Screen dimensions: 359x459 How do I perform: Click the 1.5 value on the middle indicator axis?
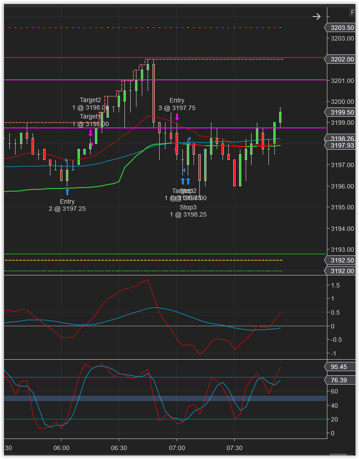pyautogui.click(x=335, y=285)
